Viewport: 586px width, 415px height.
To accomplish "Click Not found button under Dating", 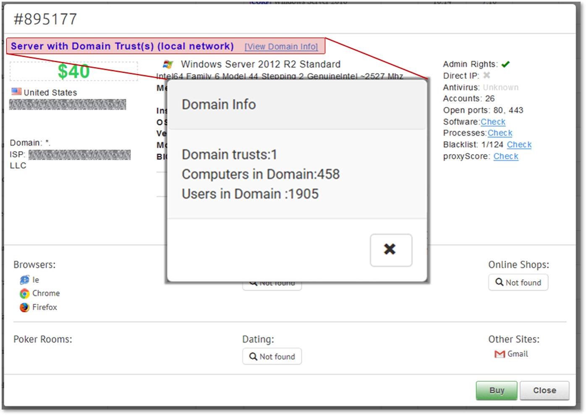I will [x=272, y=357].
